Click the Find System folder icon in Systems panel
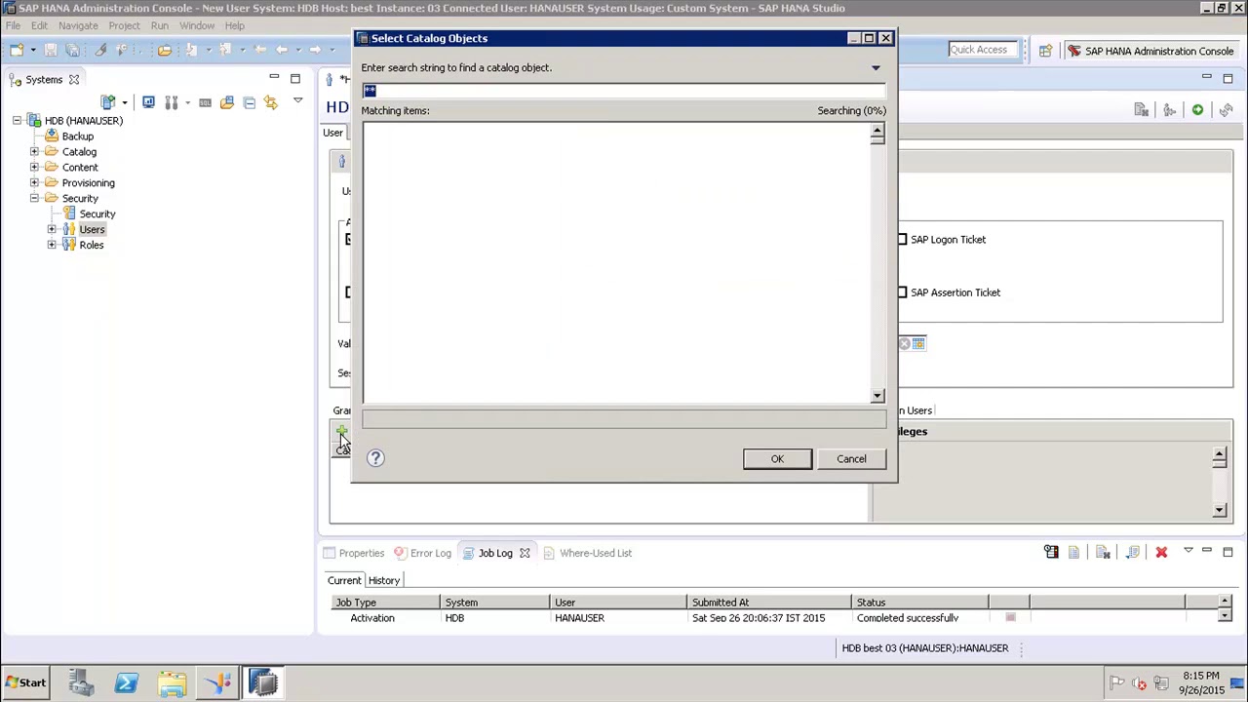This screenshot has height=702, width=1248. [x=227, y=102]
